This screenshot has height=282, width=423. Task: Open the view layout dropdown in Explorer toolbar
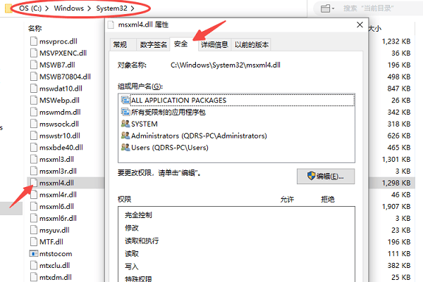click(x=328, y=8)
